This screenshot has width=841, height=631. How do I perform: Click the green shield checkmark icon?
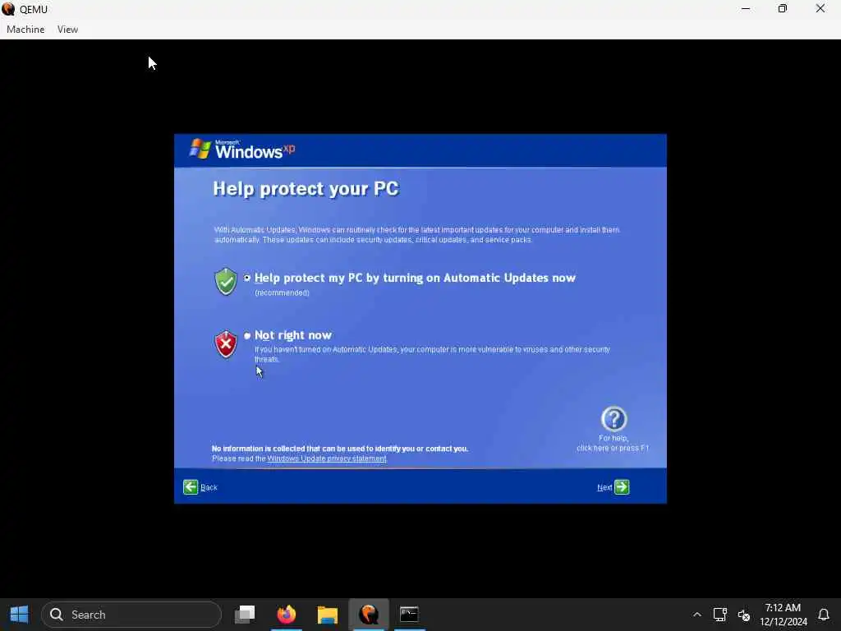(x=226, y=281)
